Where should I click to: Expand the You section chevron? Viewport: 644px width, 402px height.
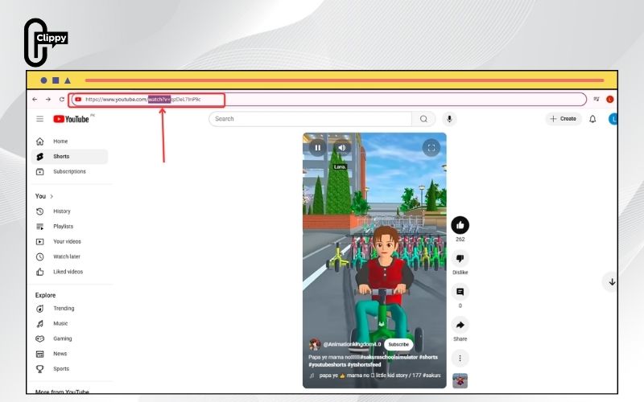coord(52,196)
